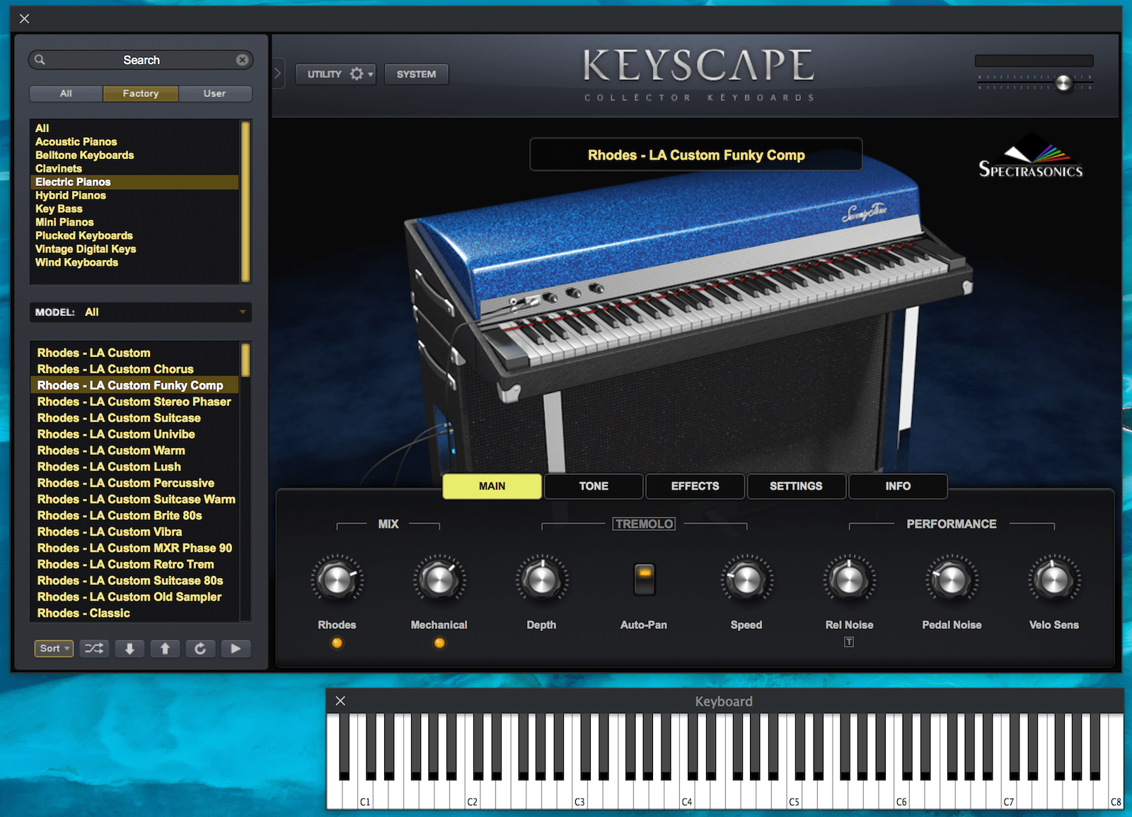The height and width of the screenshot is (817, 1132).
Task: Click the Search input field
Action: click(x=141, y=60)
